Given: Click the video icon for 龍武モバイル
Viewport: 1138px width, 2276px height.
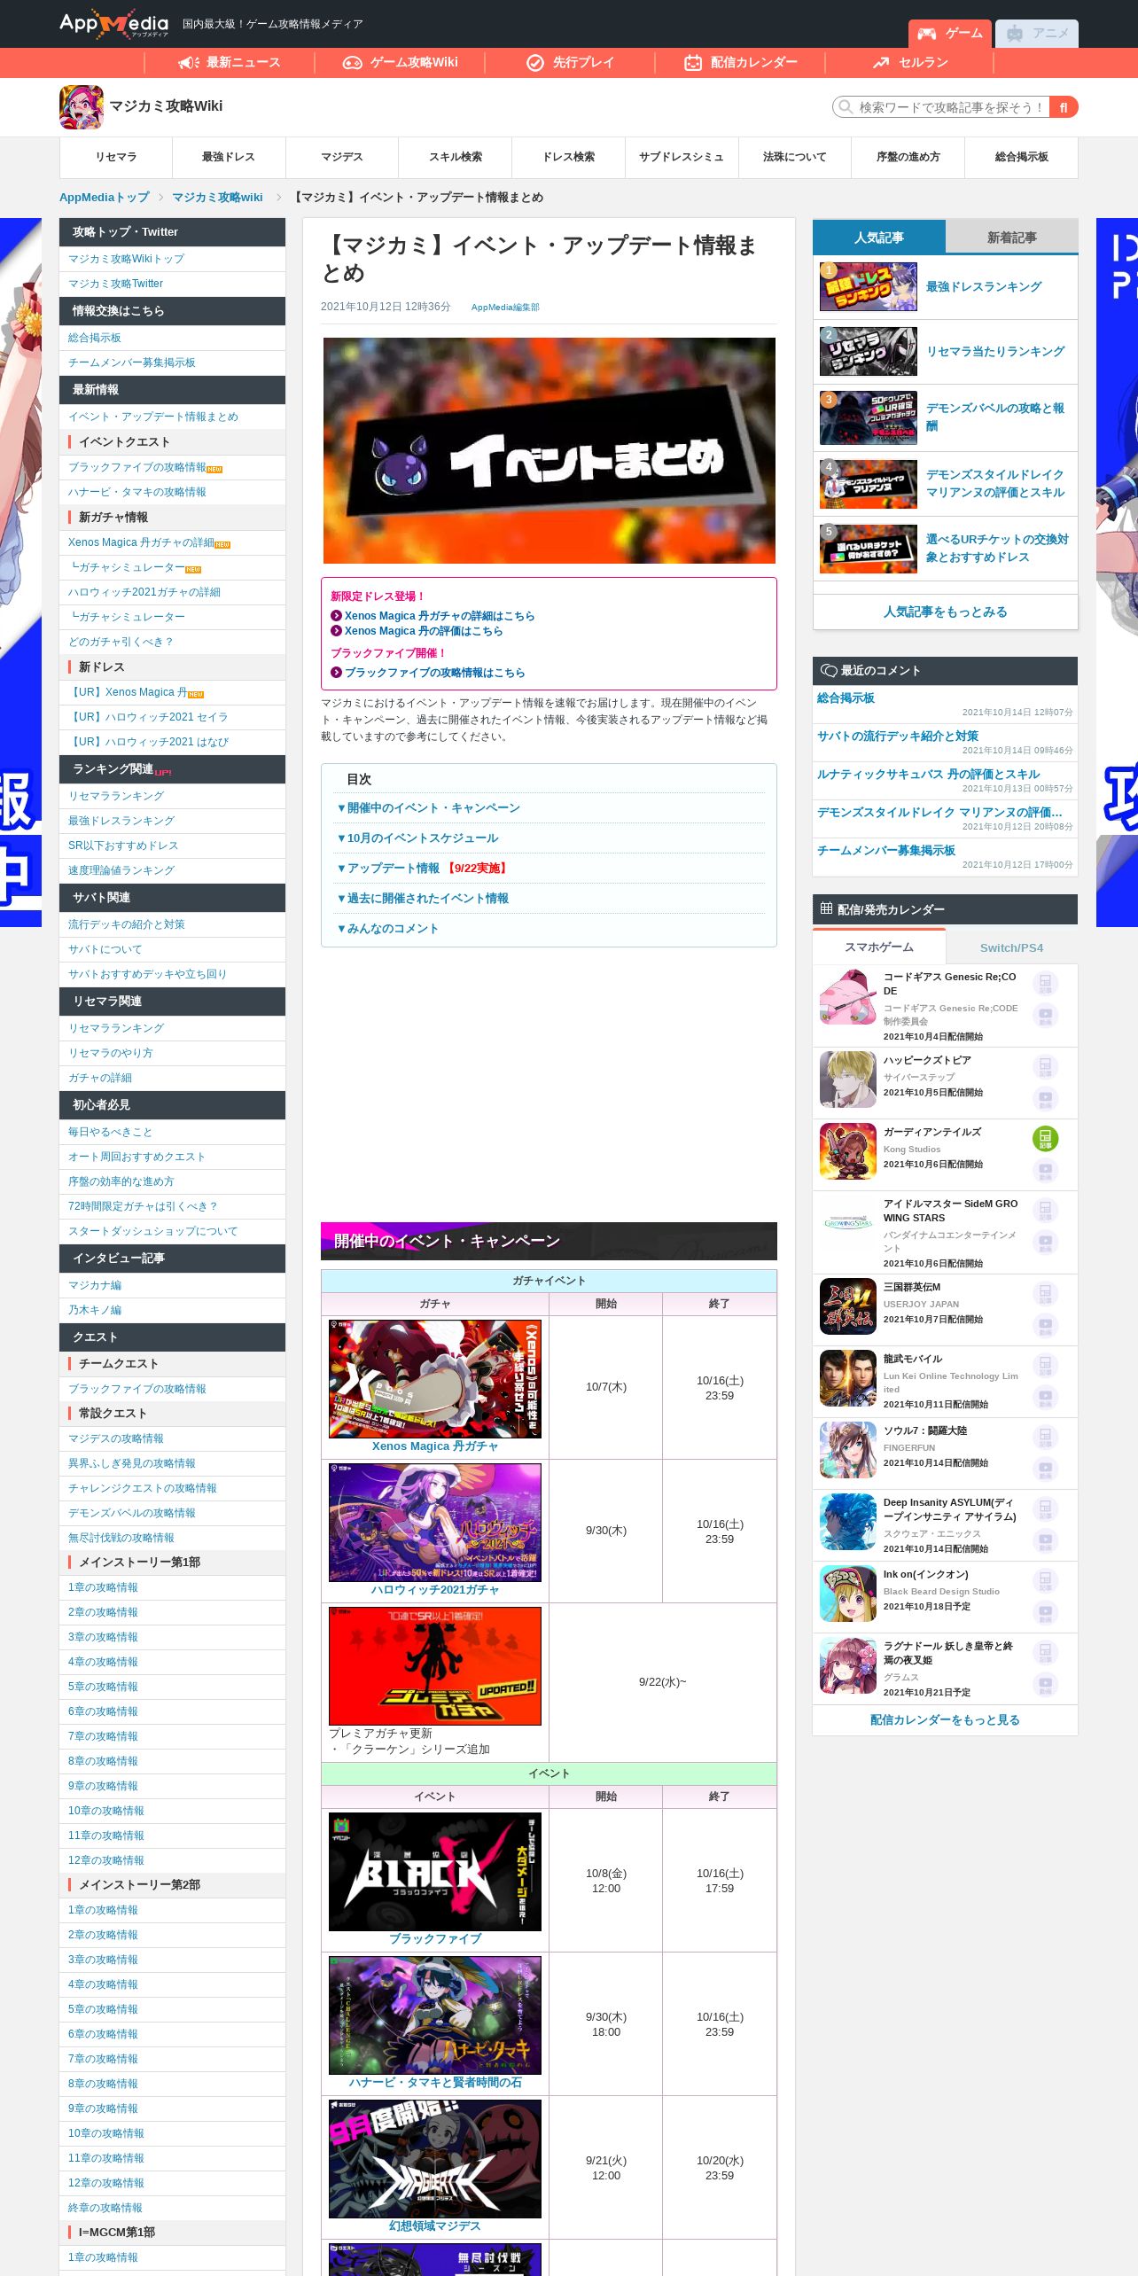Looking at the screenshot, I should click(x=1045, y=1398).
